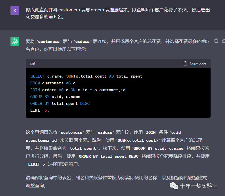Click the user's prompt message text
225x196 pixels.
(x=118, y=13)
